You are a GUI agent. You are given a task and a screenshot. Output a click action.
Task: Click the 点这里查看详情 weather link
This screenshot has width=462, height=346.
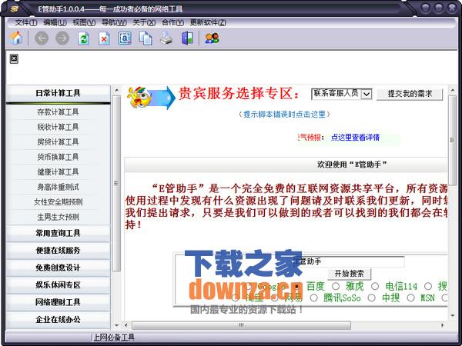(355, 138)
